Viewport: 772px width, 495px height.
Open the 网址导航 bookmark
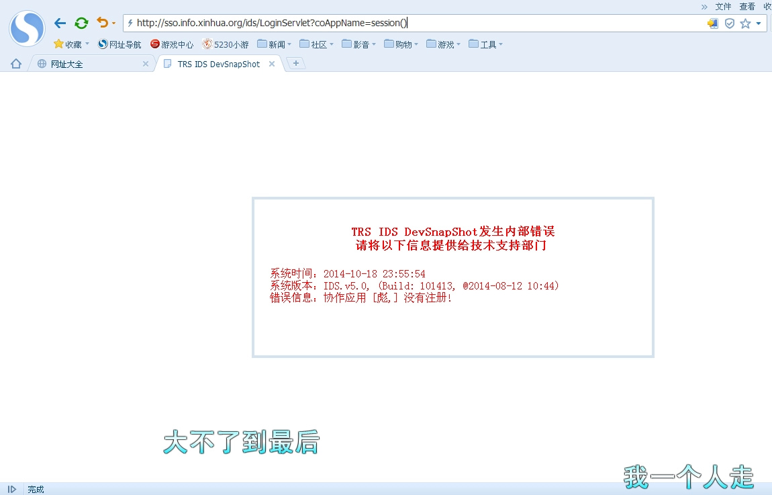[x=119, y=44]
